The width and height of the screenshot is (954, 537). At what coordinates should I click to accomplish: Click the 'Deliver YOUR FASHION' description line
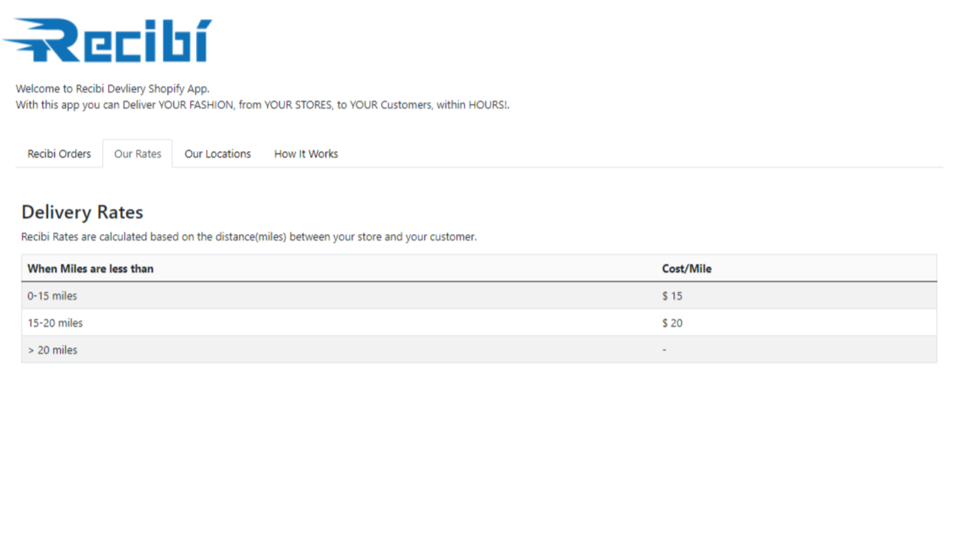(262, 105)
